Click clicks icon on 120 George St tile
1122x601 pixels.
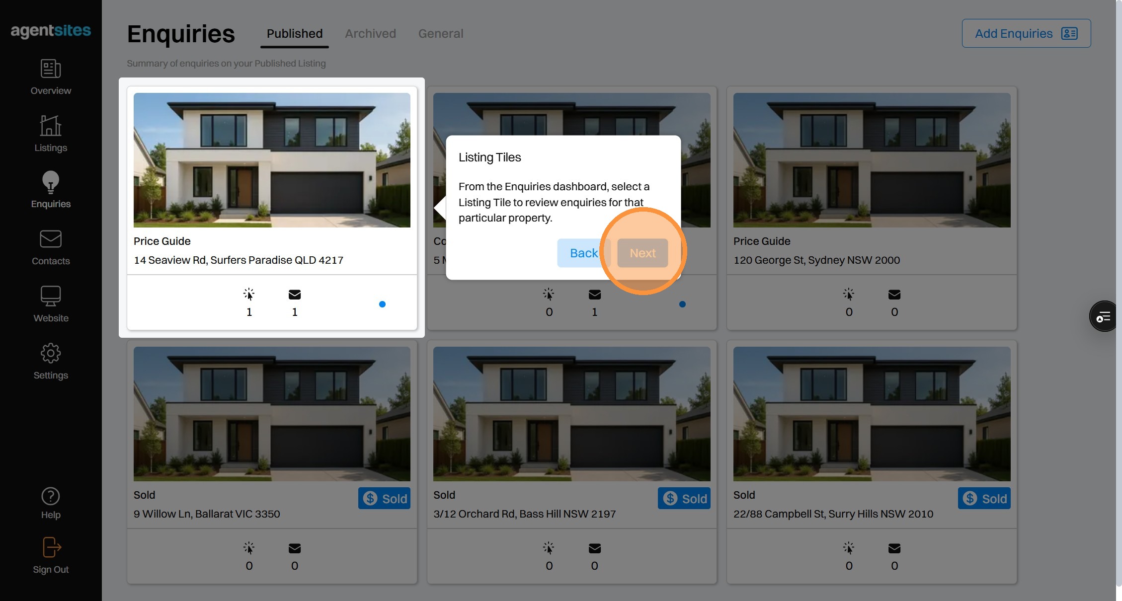coord(849,295)
